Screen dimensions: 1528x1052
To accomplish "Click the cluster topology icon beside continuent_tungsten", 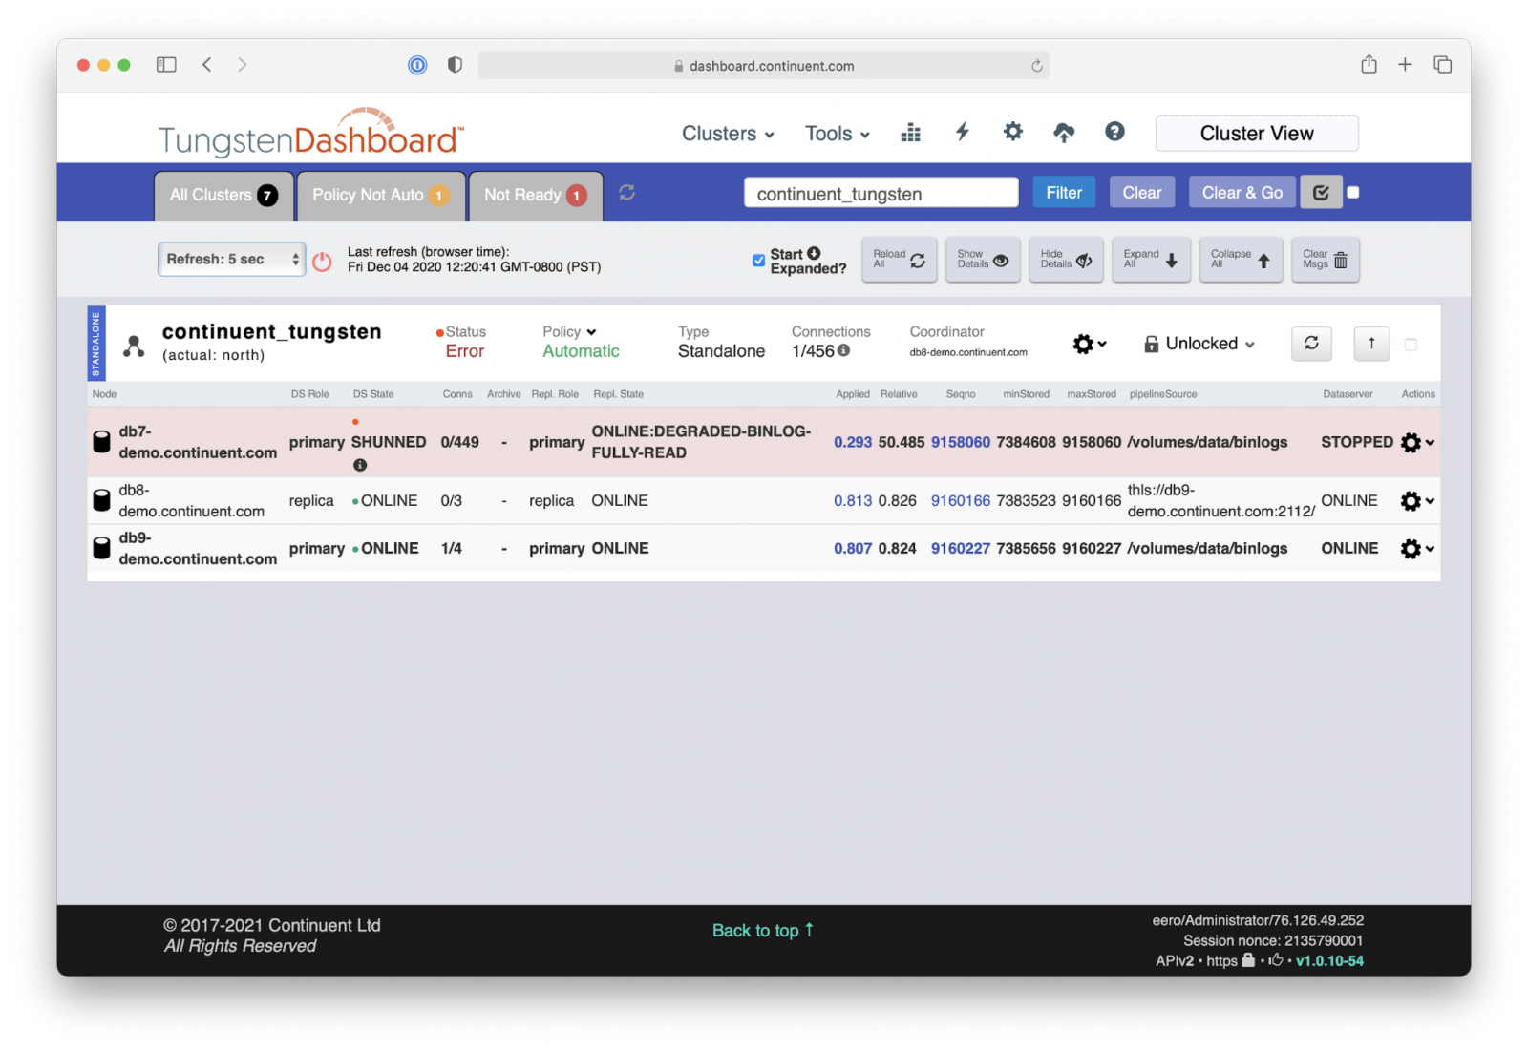I will pyautogui.click(x=134, y=346).
